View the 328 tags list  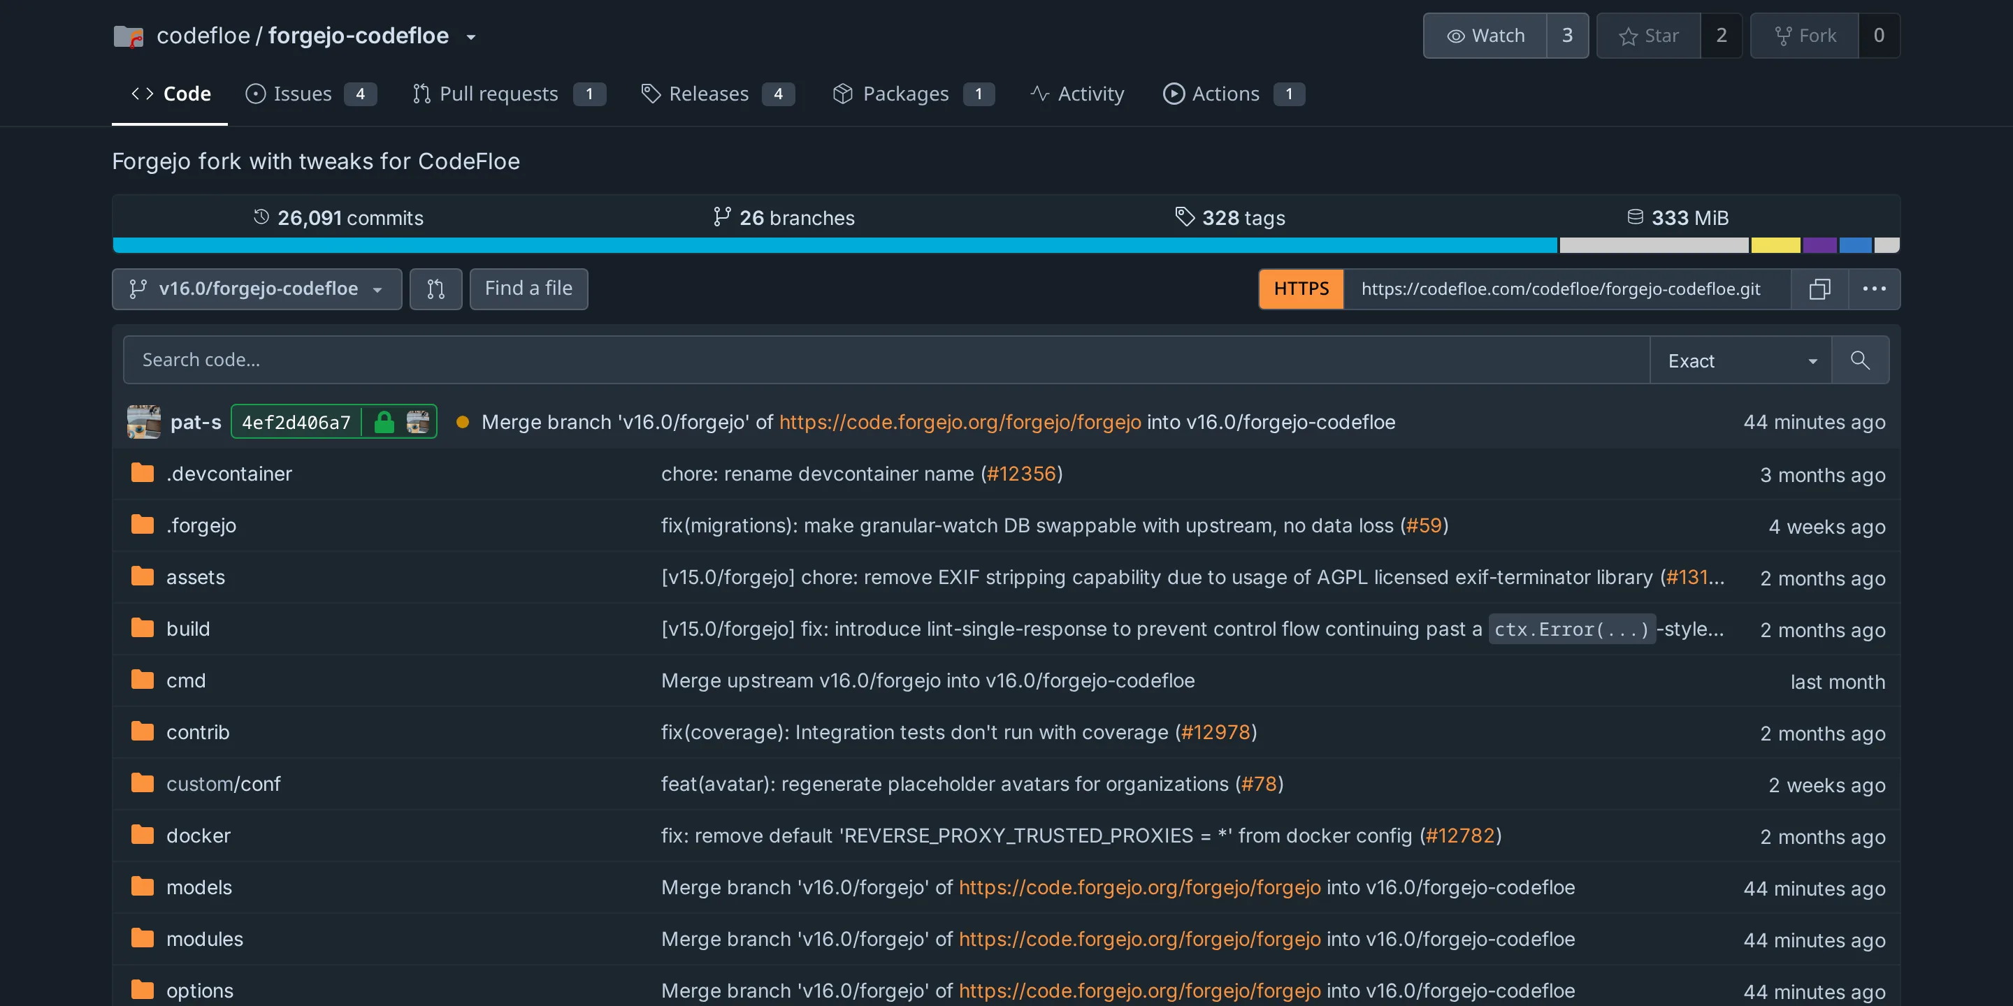pyautogui.click(x=1230, y=217)
